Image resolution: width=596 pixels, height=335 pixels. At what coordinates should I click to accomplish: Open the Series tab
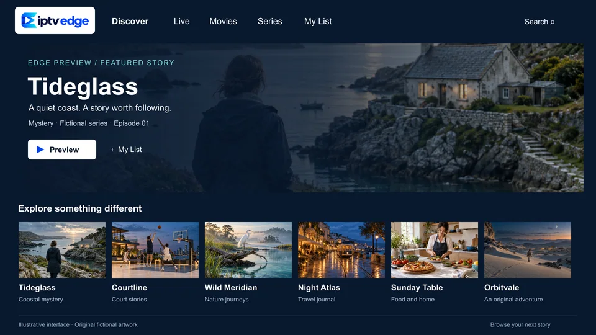tap(270, 21)
